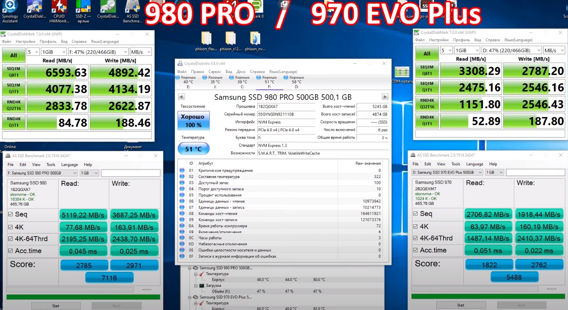568x310 pixels.
Task: Select the CDM-optane file on the desktop
Action: [402, 75]
